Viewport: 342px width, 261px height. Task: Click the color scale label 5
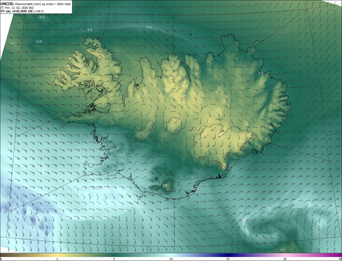[x=114, y=259]
